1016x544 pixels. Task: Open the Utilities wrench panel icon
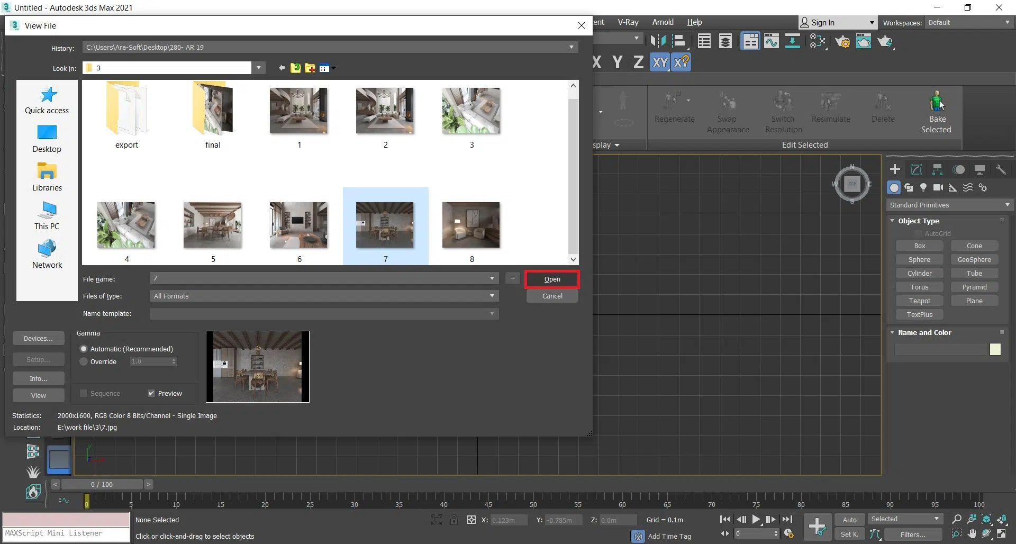(x=1000, y=169)
